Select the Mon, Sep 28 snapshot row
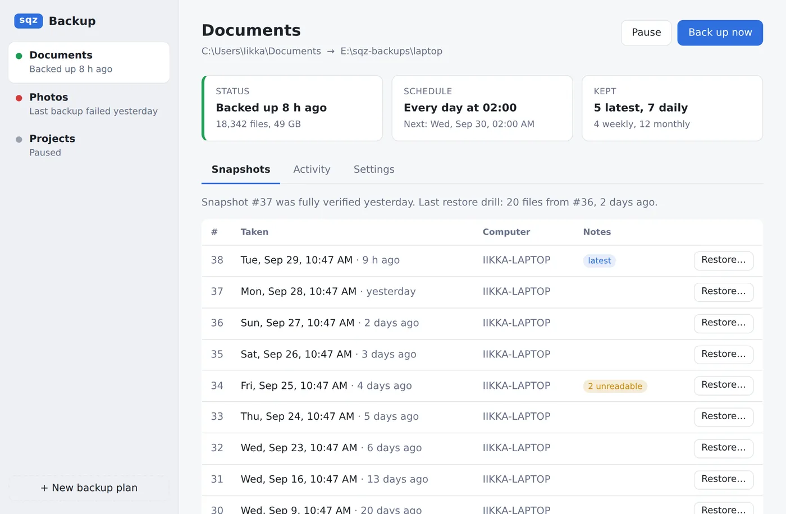Image resolution: width=786 pixels, height=514 pixels. (x=482, y=292)
